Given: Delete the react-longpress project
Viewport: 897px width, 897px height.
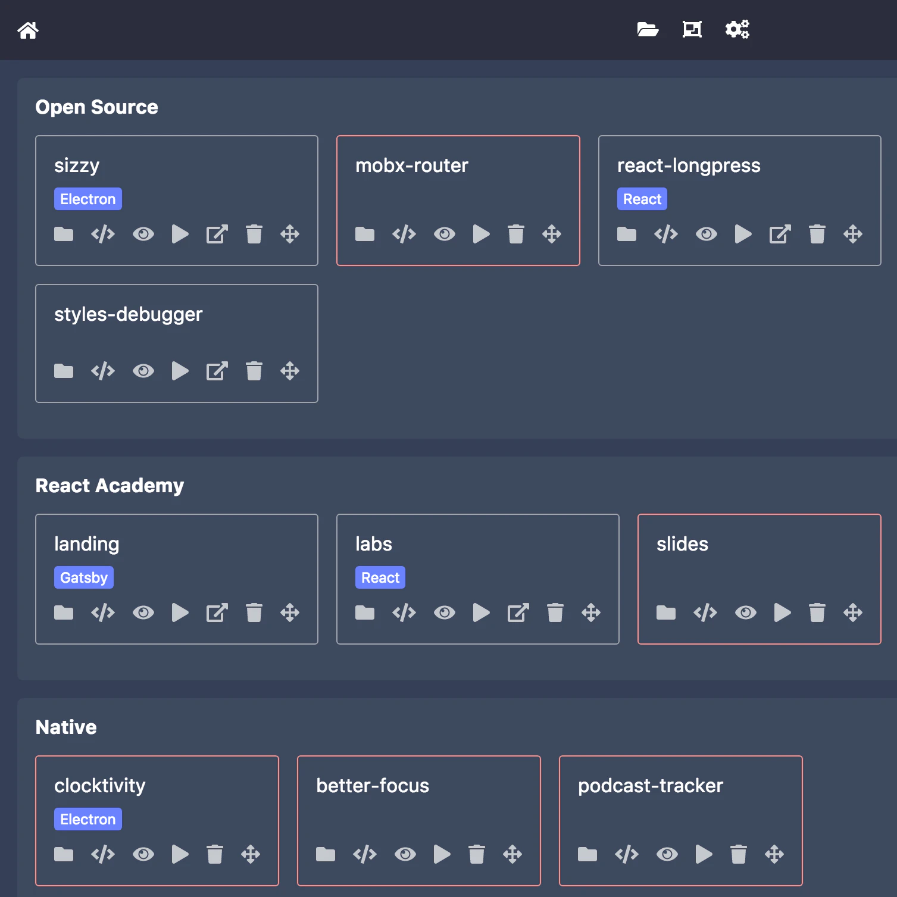Looking at the screenshot, I should (x=817, y=234).
